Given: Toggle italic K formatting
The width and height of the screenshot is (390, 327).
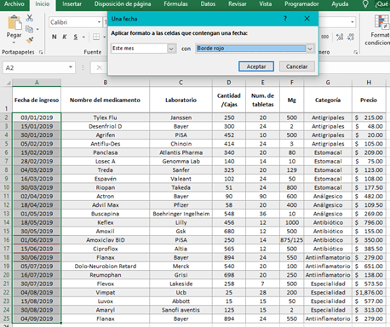Looking at the screenshot, I should coord(65,37).
